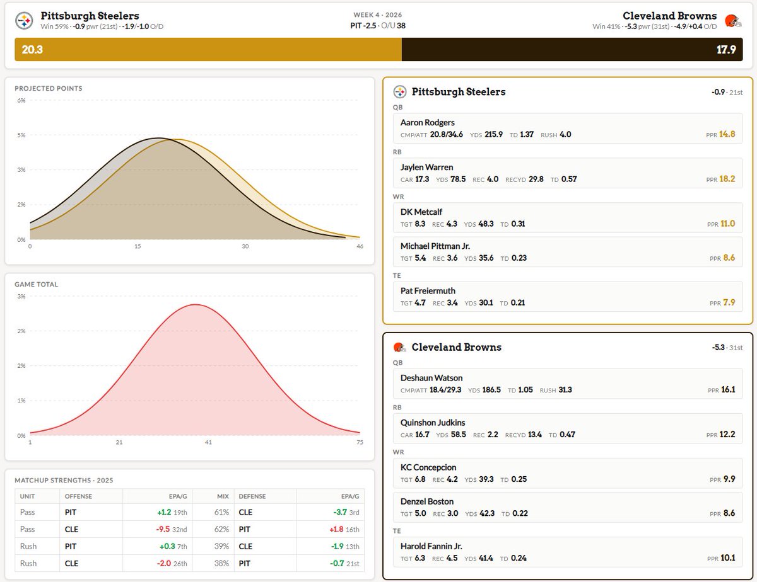Click the Steelers logo in the Pittsburgh roster panel

(x=400, y=92)
